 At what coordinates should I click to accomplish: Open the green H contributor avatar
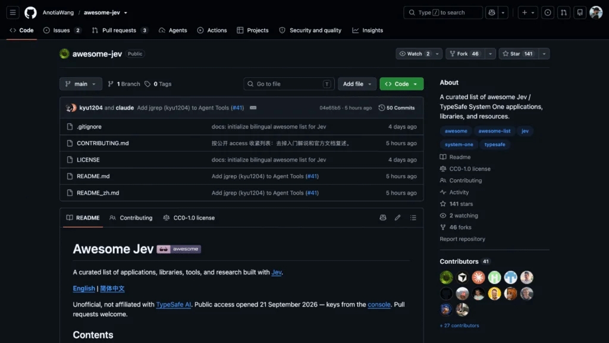click(494, 277)
